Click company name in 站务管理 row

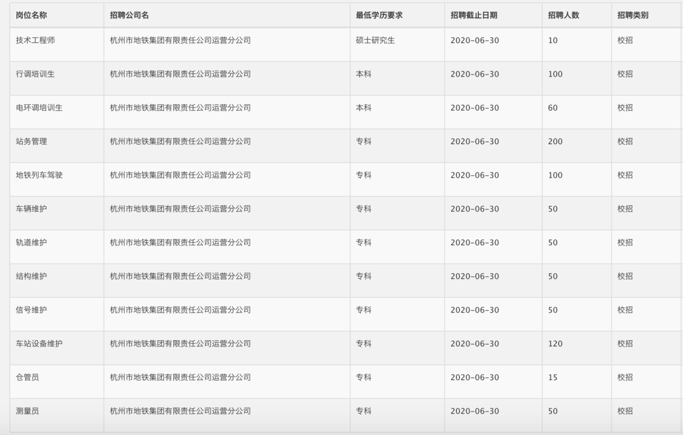180,142
